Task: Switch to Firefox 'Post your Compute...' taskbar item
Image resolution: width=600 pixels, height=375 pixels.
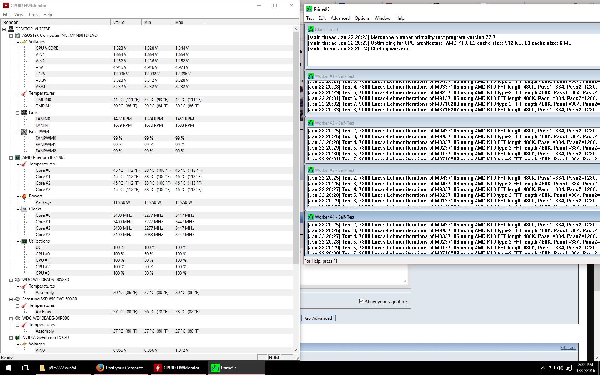Action: tap(122, 367)
